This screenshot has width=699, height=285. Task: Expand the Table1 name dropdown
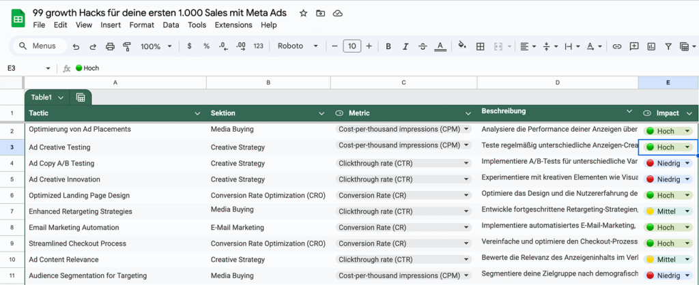(61, 97)
